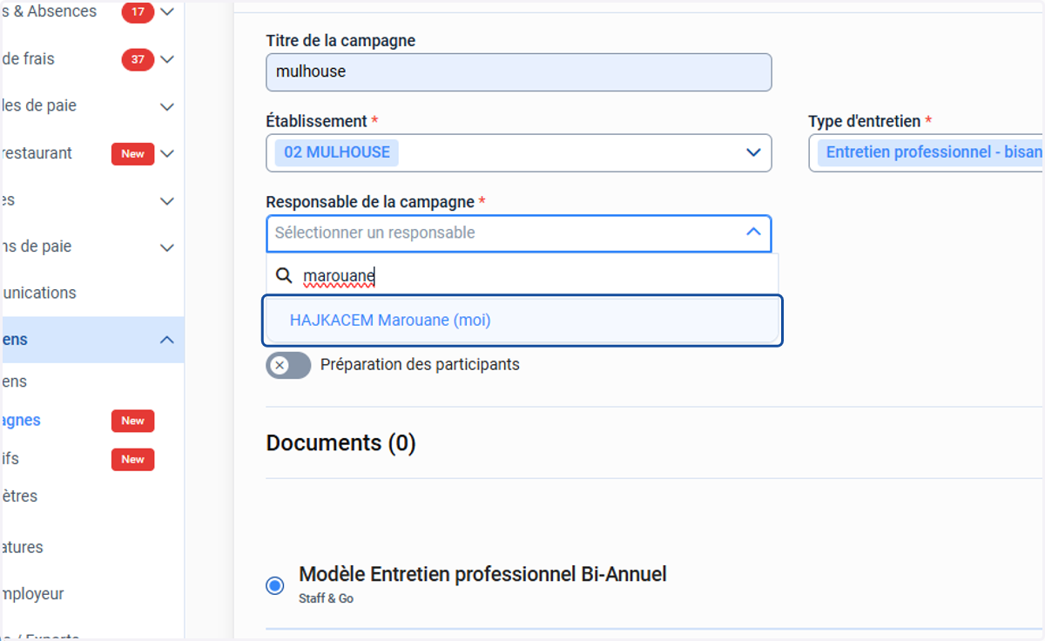Click the 02 MULHOUSE selected chip
This screenshot has height=641, width=1045.
[x=337, y=152]
